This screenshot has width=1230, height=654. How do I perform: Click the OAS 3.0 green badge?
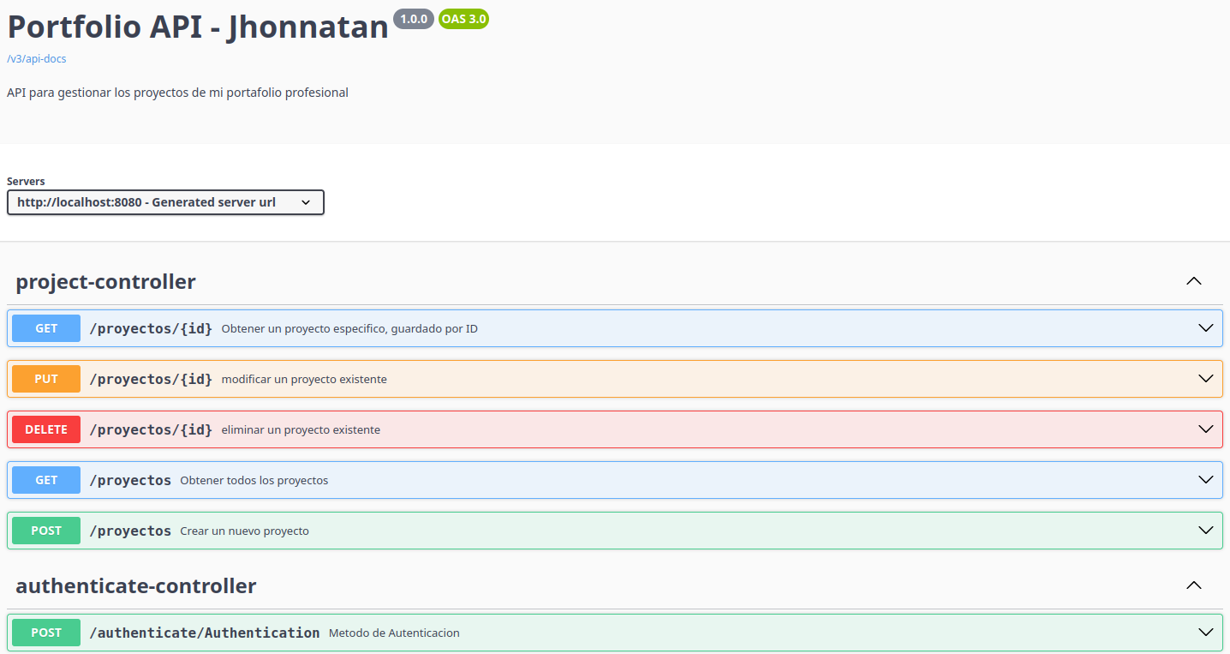pos(463,19)
